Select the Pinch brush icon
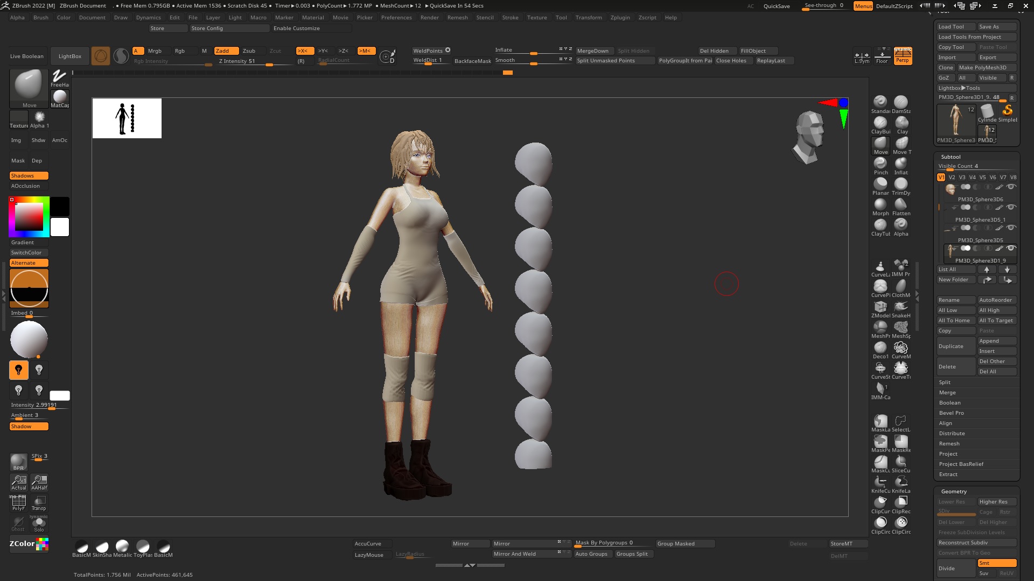 click(x=880, y=164)
